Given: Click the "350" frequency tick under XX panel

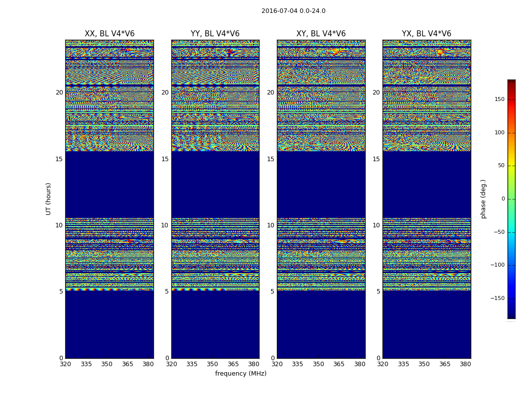Looking at the screenshot, I should click(107, 364).
